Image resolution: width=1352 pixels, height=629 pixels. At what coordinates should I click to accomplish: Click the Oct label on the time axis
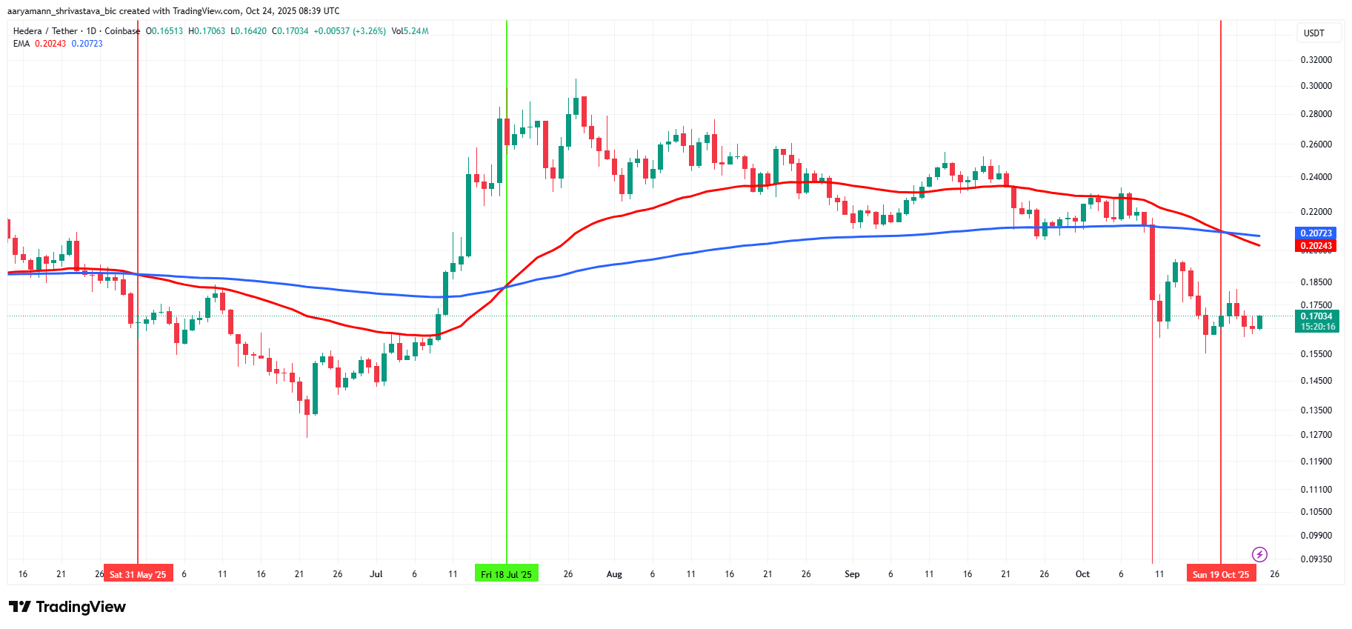(x=1082, y=574)
